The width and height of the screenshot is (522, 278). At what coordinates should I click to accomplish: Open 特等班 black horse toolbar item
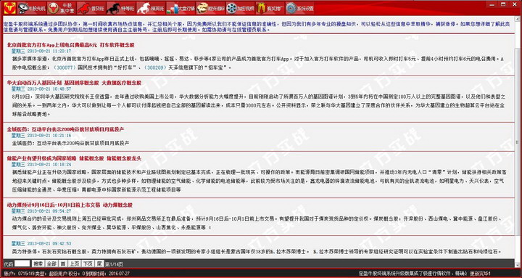click(121, 8)
